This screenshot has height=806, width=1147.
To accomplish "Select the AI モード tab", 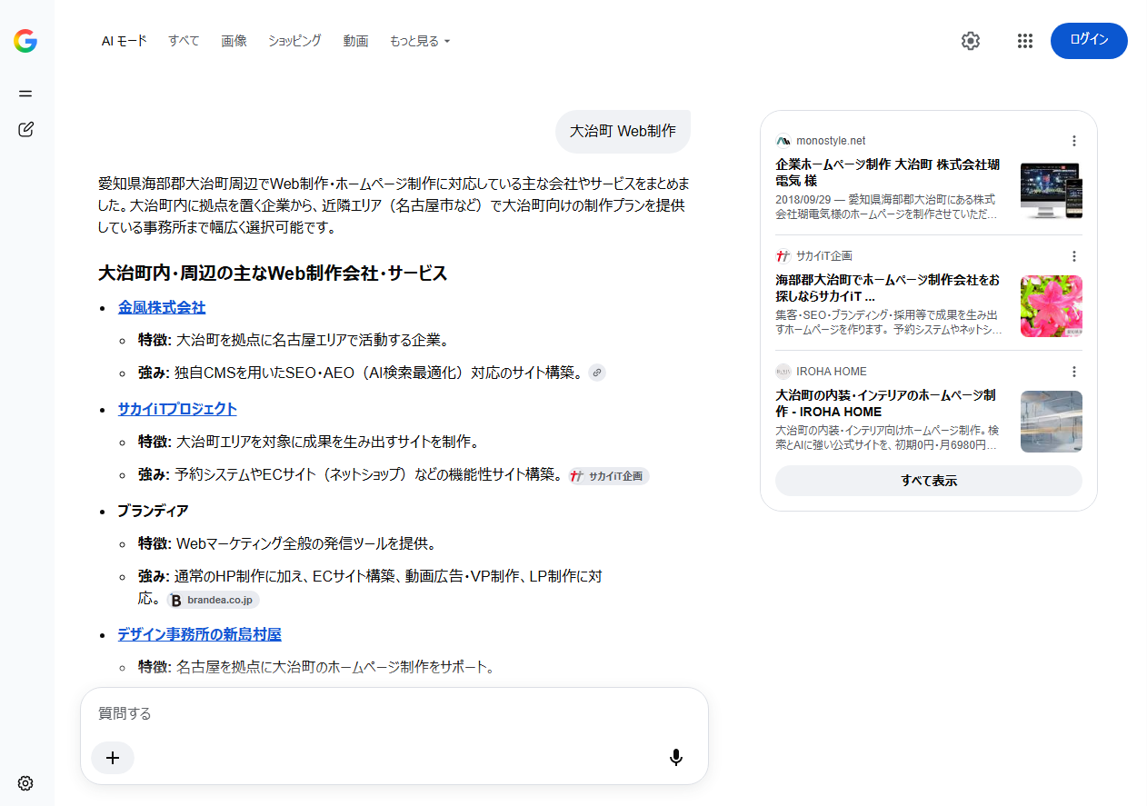I will (124, 41).
